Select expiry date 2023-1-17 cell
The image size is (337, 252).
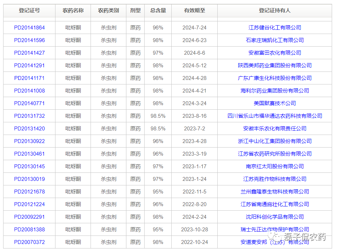194,166
